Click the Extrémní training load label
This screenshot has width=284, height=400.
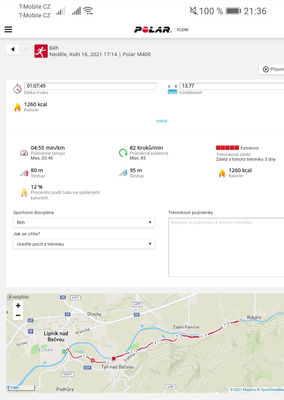pos(249,148)
